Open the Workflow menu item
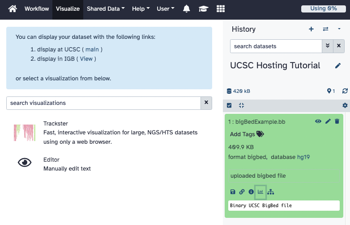This screenshot has width=350, height=225. [x=37, y=9]
